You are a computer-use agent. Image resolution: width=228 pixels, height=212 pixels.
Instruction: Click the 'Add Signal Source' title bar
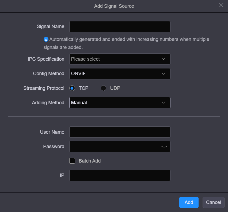pyautogui.click(x=114, y=6)
